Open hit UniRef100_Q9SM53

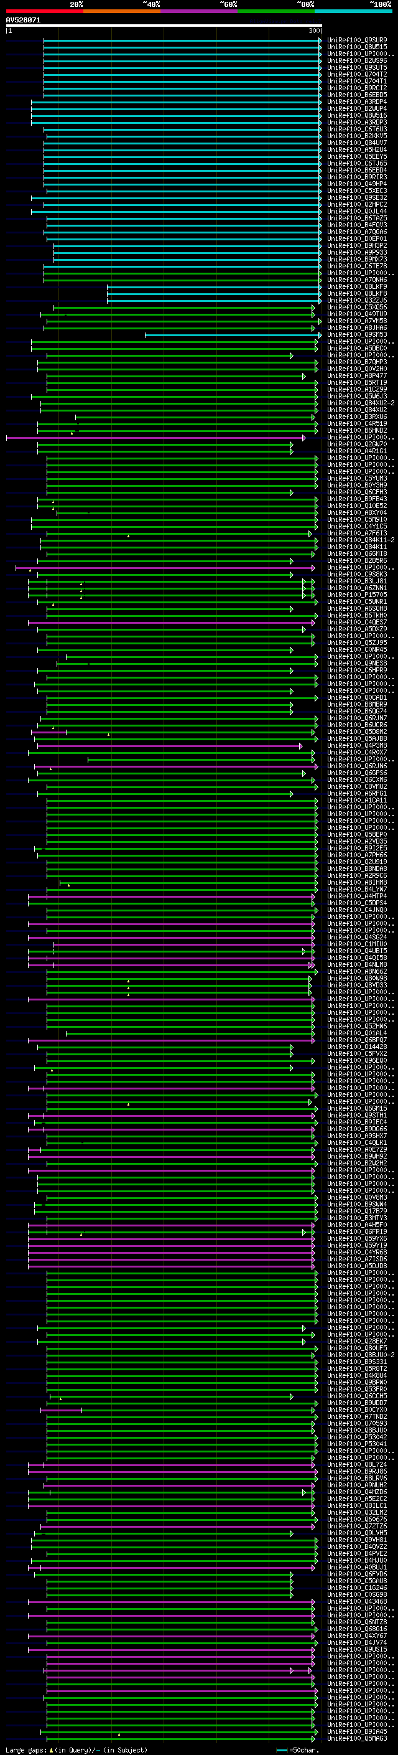point(357,334)
